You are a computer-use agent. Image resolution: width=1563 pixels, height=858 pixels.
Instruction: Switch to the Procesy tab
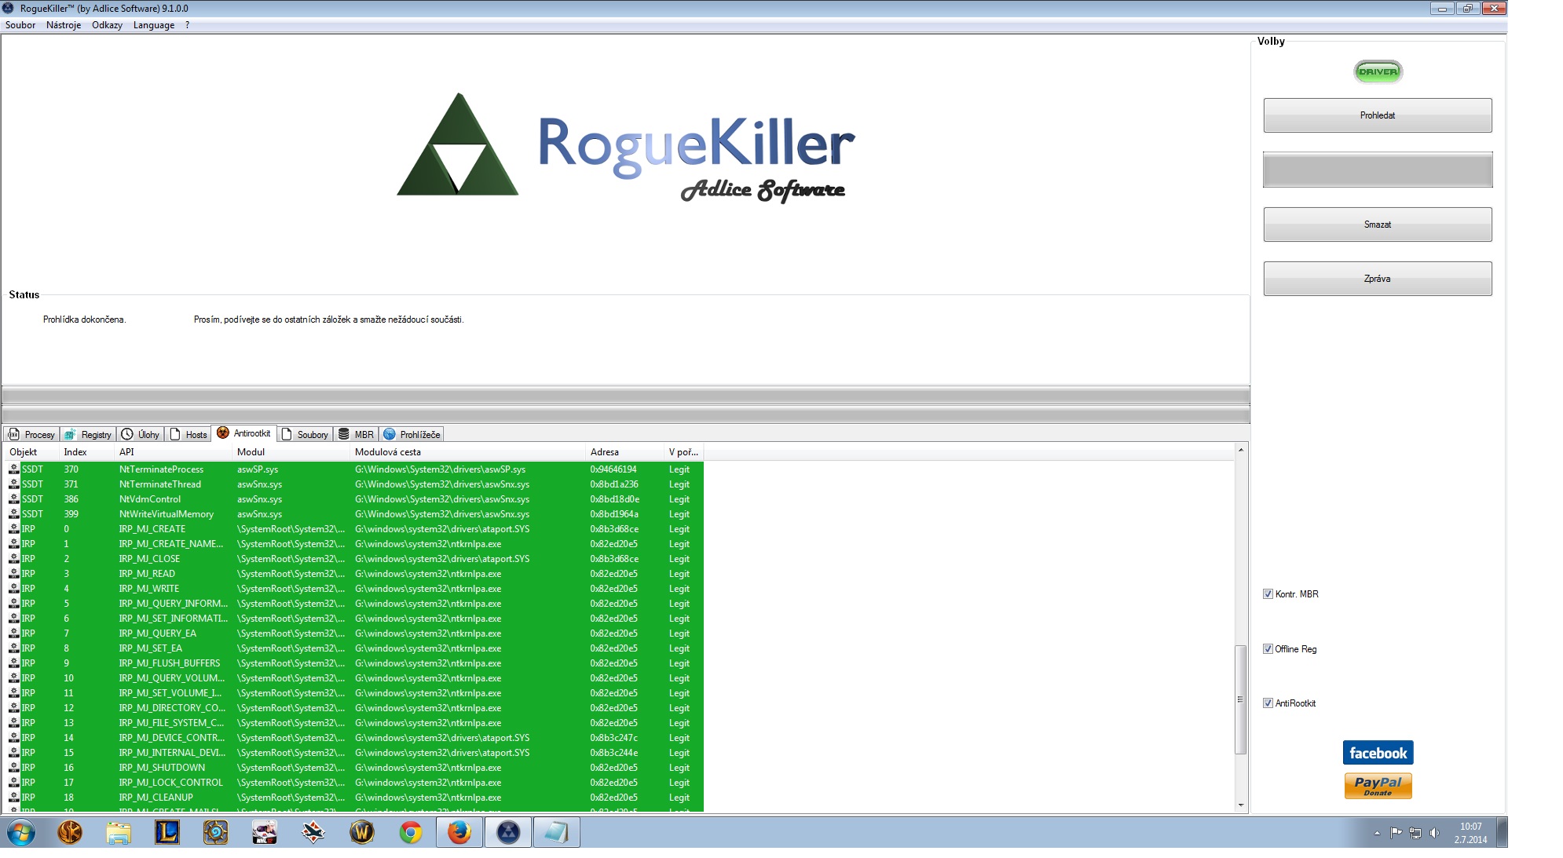pyautogui.click(x=31, y=434)
